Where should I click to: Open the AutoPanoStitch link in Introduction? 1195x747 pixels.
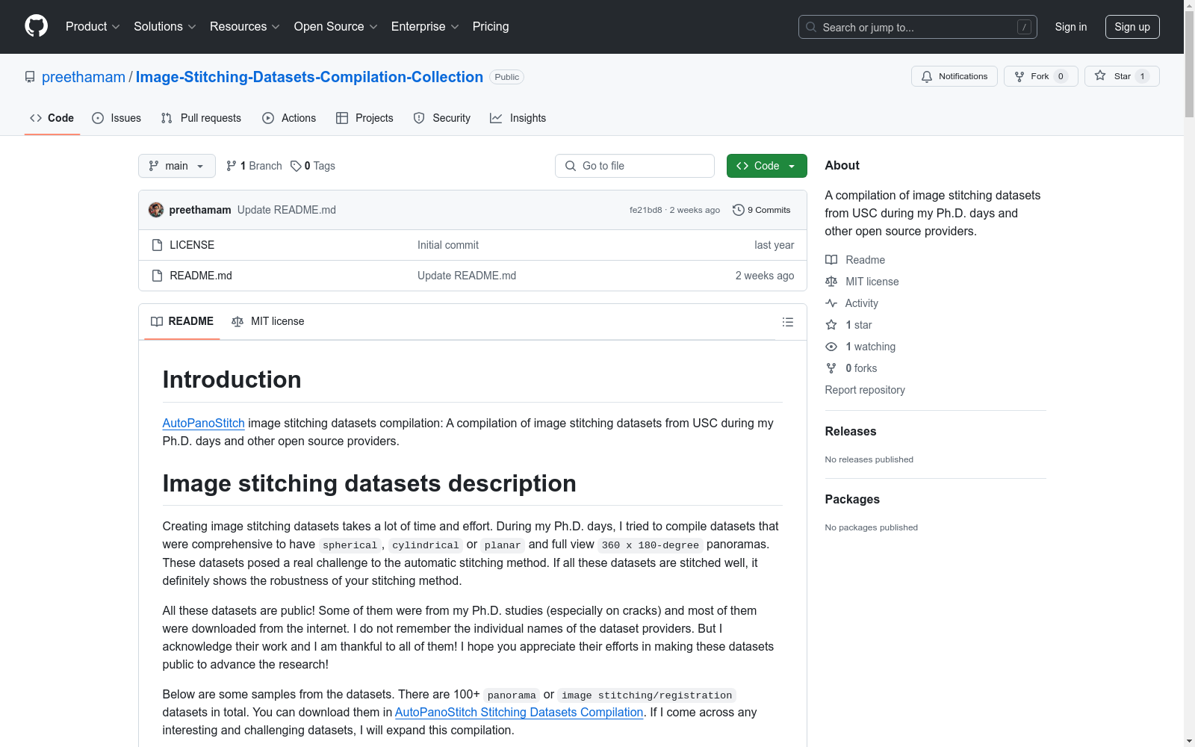pos(204,423)
